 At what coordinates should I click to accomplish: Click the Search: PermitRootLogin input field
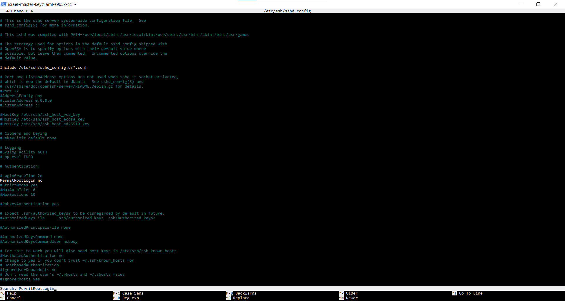282,288
